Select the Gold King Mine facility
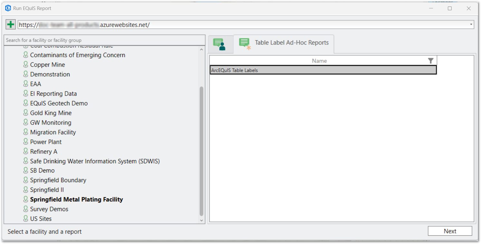 [51, 113]
